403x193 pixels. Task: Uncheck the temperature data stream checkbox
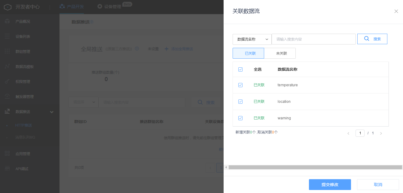click(x=240, y=85)
